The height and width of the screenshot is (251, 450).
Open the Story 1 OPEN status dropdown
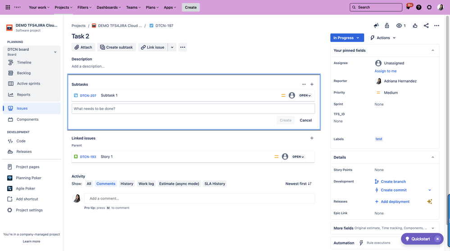298,156
